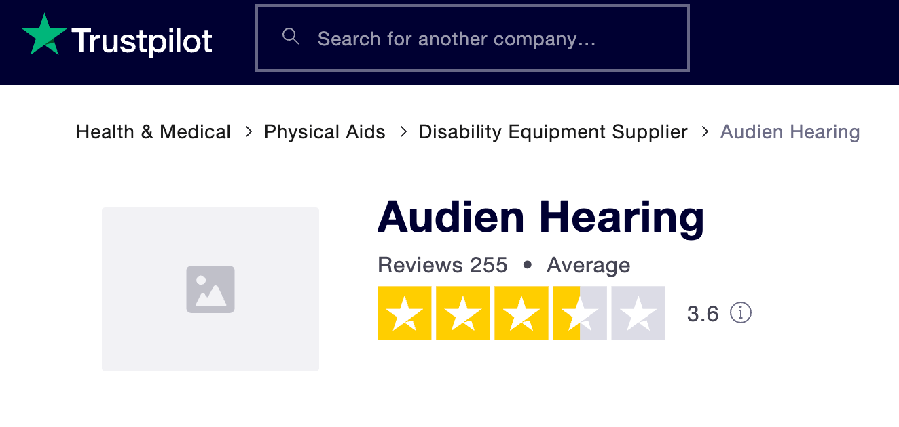Click the empty gray fifth star

coord(638,313)
